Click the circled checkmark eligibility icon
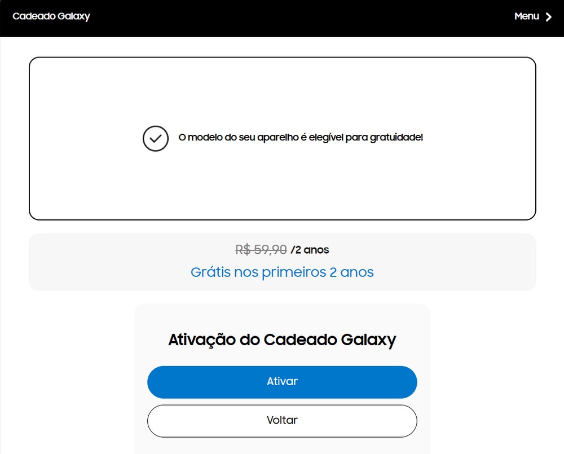This screenshot has width=564, height=454. (156, 139)
